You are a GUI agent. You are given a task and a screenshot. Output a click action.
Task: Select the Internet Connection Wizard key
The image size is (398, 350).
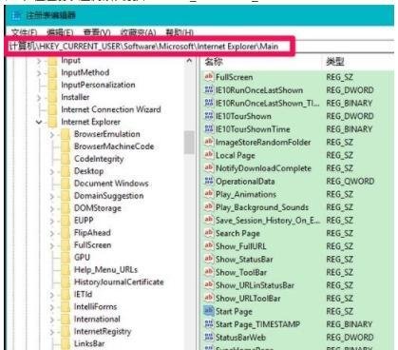tap(111, 109)
